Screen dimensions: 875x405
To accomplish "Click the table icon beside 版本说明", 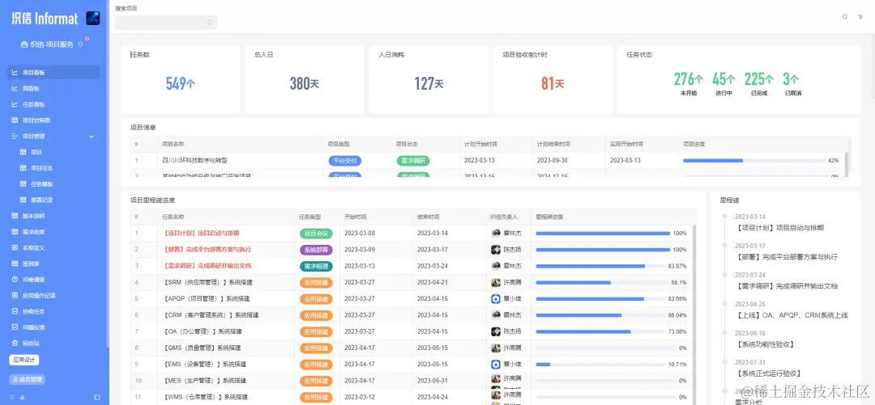I will 15,216.
